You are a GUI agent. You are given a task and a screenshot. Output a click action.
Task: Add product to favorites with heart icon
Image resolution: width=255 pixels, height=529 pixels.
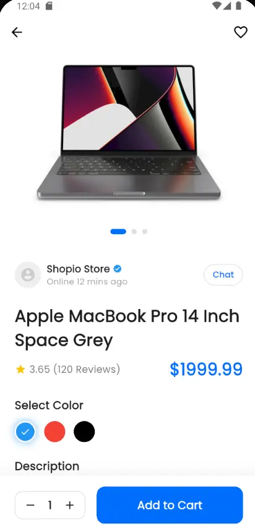click(241, 32)
